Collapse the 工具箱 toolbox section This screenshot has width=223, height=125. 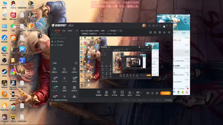click(x=76, y=63)
